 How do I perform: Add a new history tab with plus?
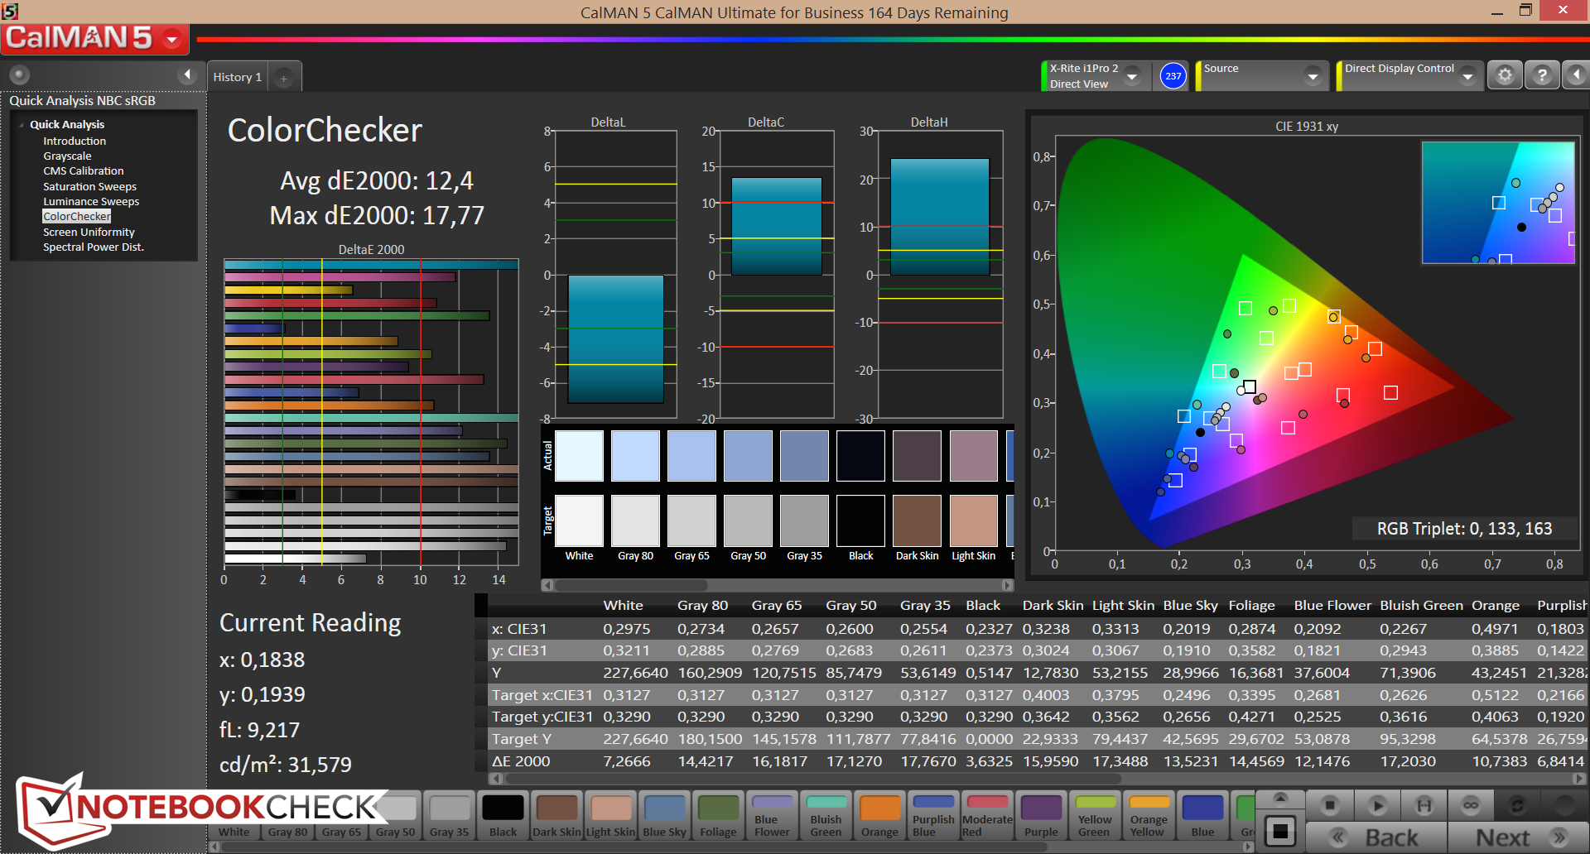tap(283, 78)
